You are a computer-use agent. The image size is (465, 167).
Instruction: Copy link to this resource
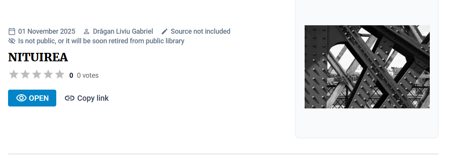pyautogui.click(x=87, y=98)
